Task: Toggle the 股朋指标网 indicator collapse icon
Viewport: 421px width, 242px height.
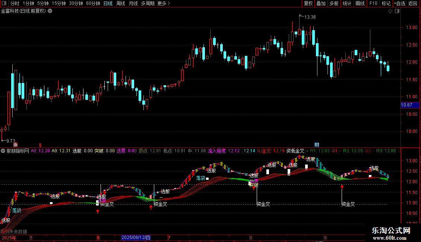Action: [3, 151]
